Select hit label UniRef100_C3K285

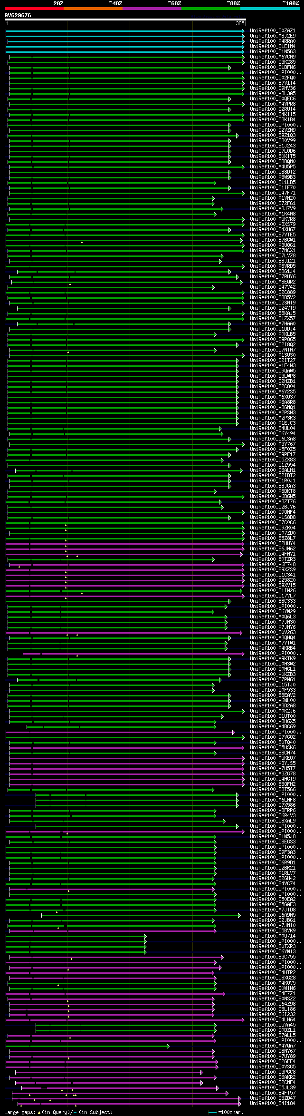[273, 62]
